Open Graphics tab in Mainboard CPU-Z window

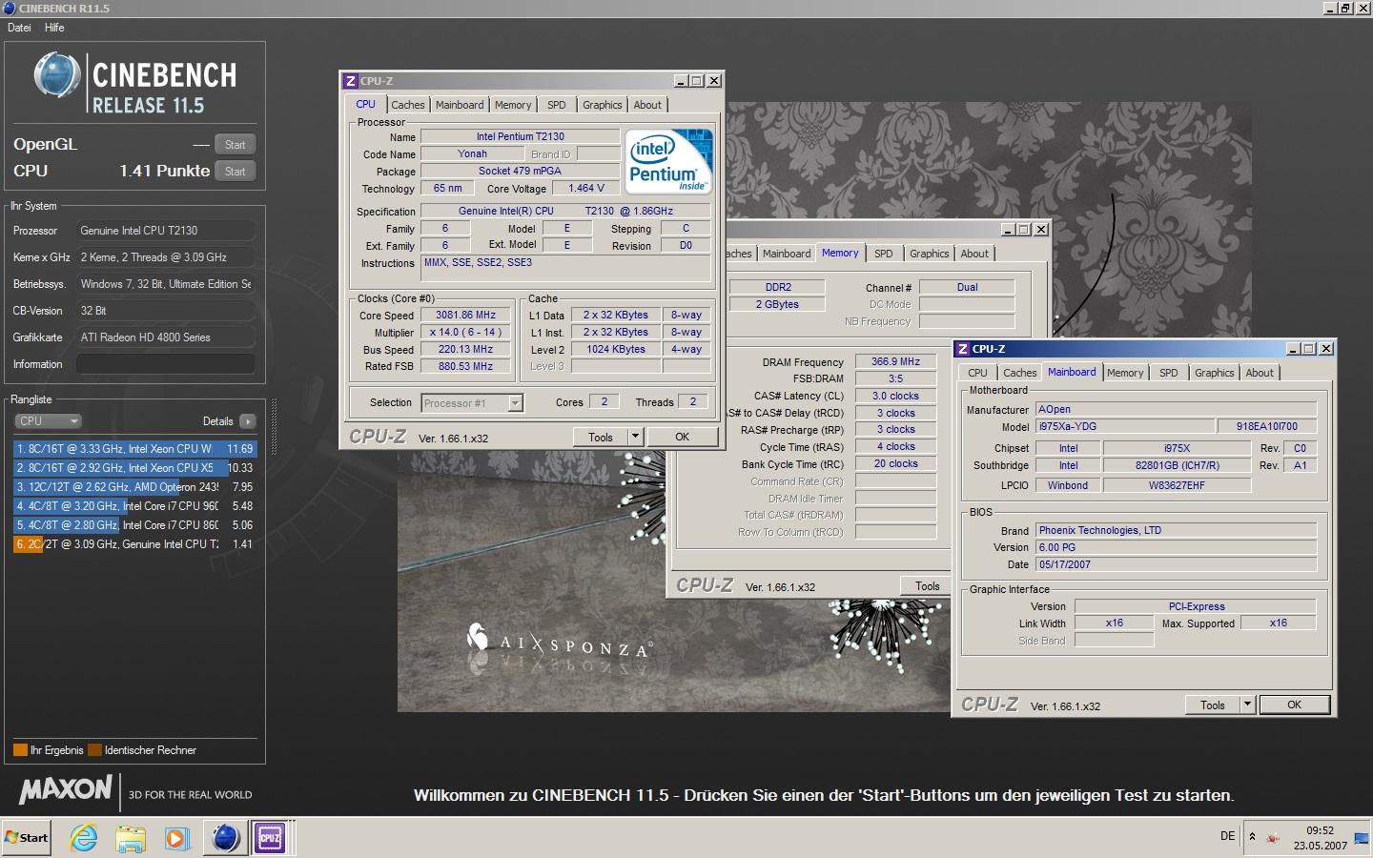coord(1214,373)
